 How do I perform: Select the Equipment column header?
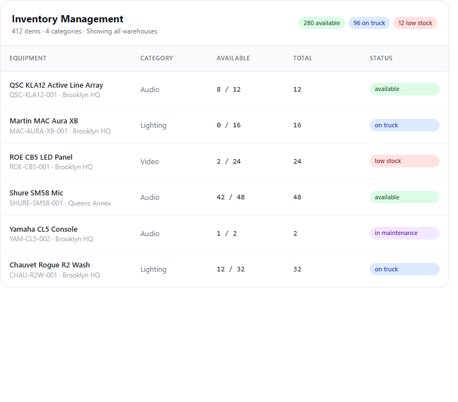pyautogui.click(x=28, y=58)
